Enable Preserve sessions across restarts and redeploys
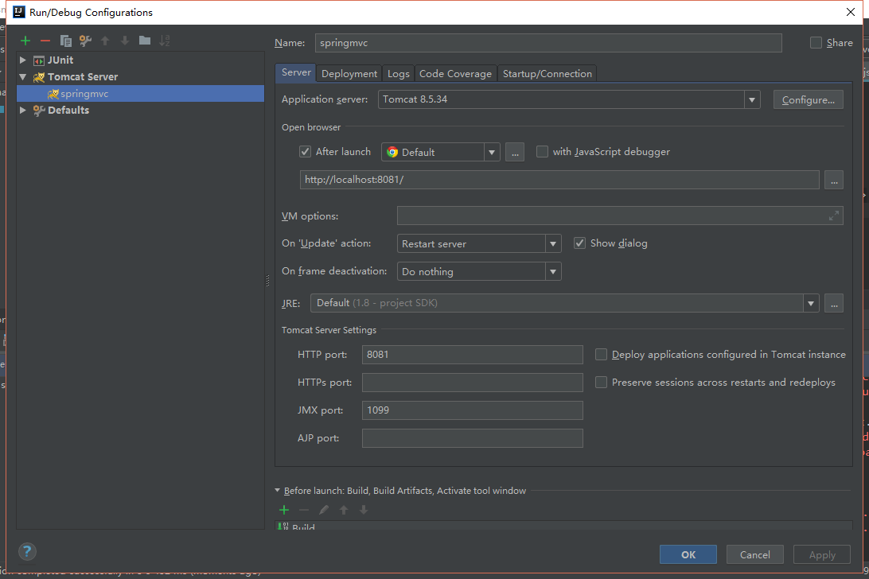The height and width of the screenshot is (579, 869). coord(601,383)
